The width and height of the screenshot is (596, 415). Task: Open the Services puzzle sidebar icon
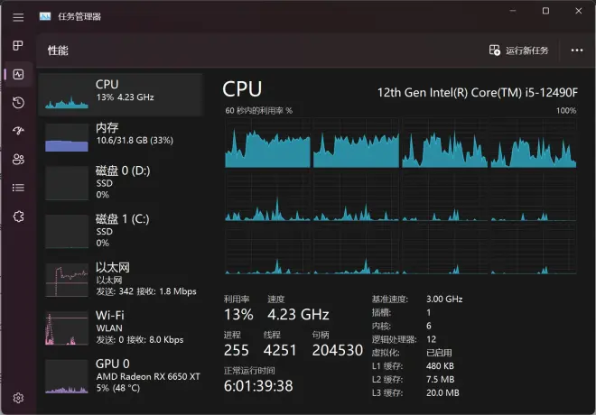[18, 217]
